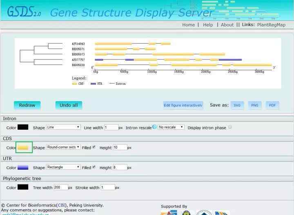This screenshot has height=215, width=294.
Task: Click the Intron section header
Action: click(x=147, y=119)
